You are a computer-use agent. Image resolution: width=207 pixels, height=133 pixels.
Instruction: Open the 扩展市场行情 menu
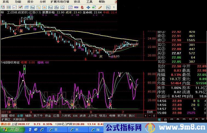tap(60, 2)
